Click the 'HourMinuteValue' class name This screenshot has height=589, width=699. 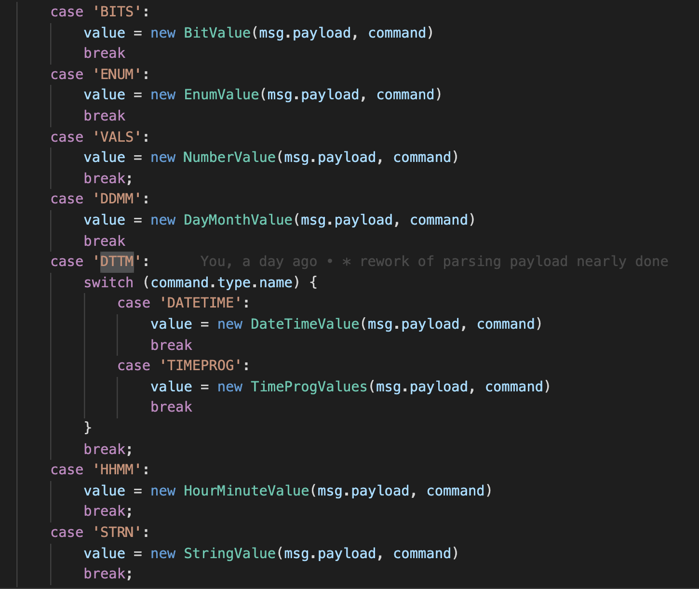pyautogui.click(x=245, y=490)
